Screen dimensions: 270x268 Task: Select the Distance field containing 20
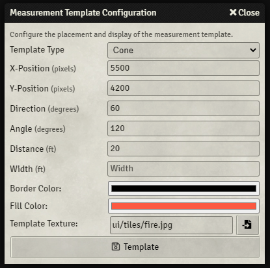(x=183, y=149)
